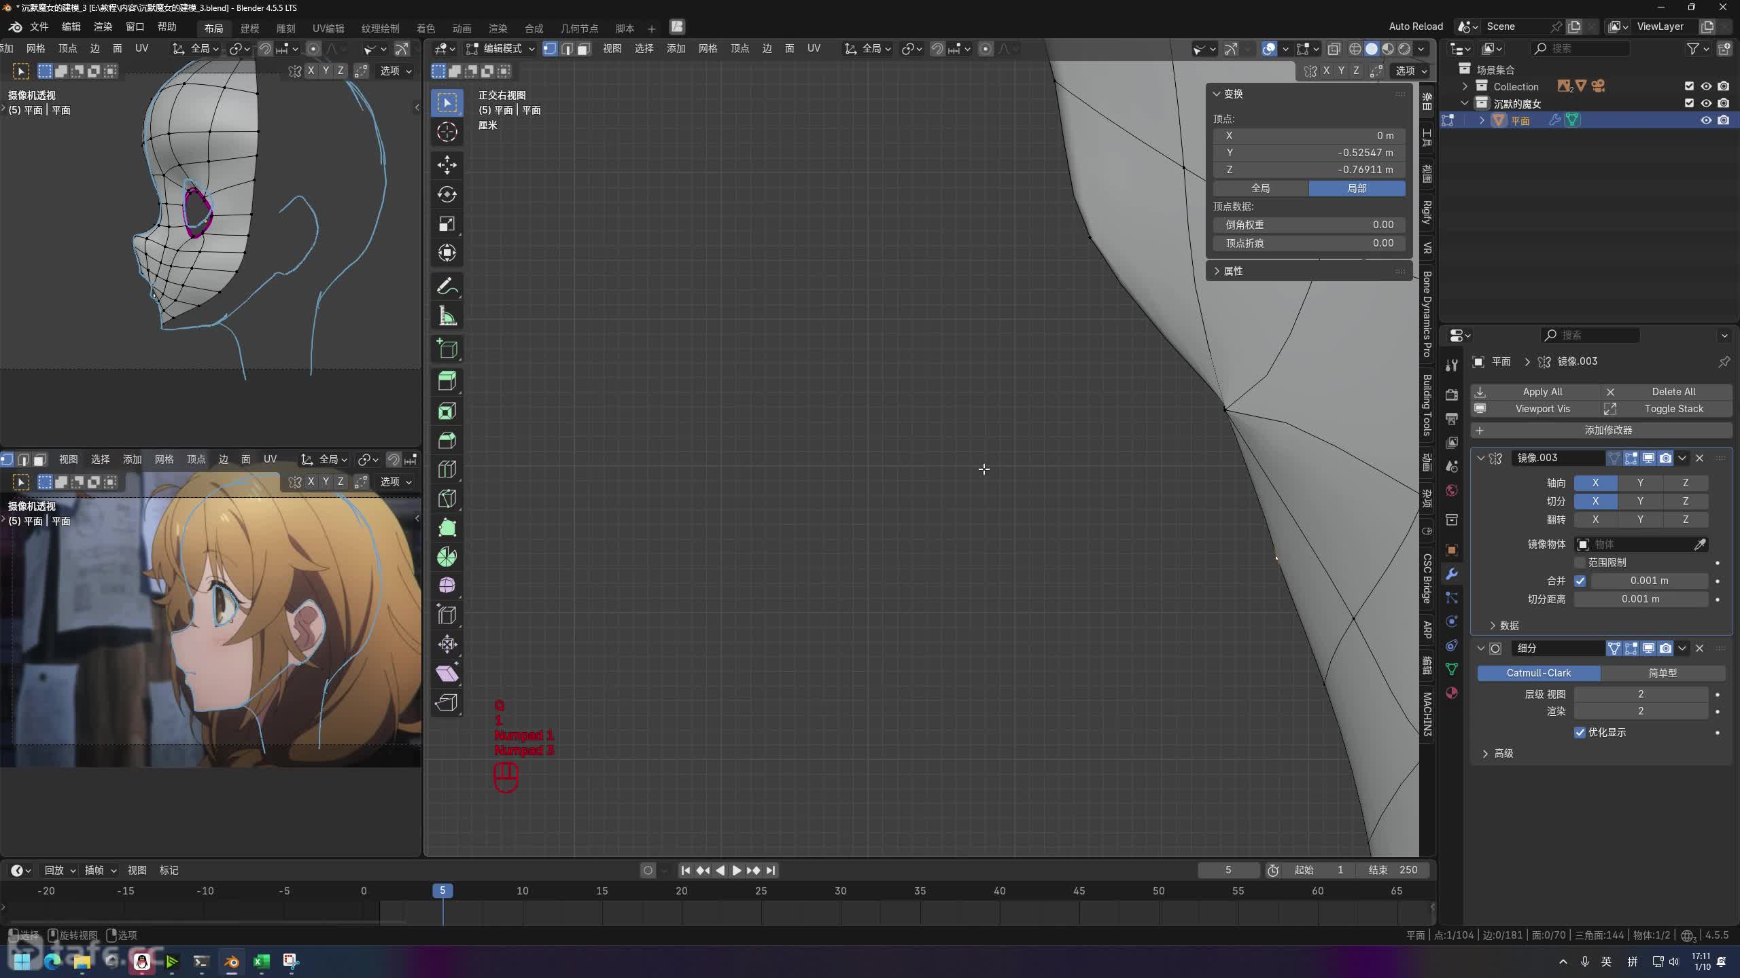Open the 文件 menu
The width and height of the screenshot is (1740, 978).
(39, 26)
